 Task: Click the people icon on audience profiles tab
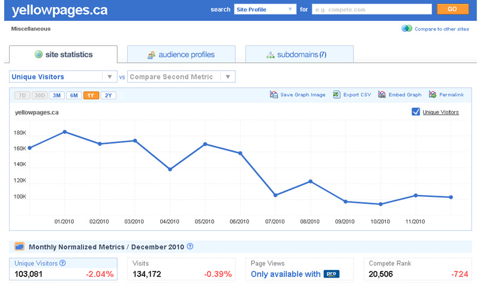151,55
